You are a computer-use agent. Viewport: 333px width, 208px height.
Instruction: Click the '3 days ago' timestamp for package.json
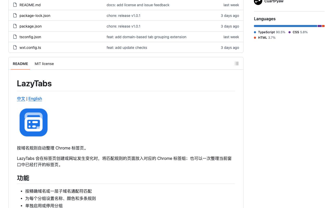click(x=230, y=26)
